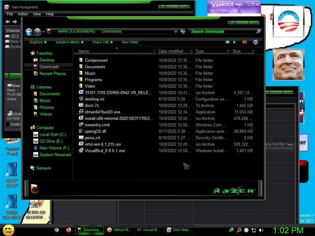Open Action menu in Disk Management
The width and height of the screenshot is (315, 236).
click(23, 14)
